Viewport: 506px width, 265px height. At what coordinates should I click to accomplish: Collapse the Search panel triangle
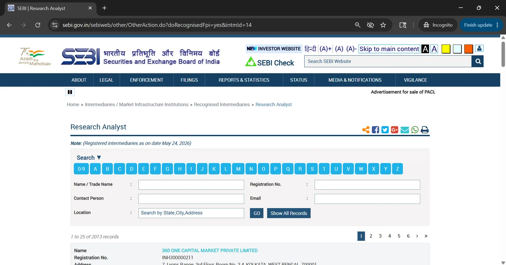pyautogui.click(x=99, y=157)
